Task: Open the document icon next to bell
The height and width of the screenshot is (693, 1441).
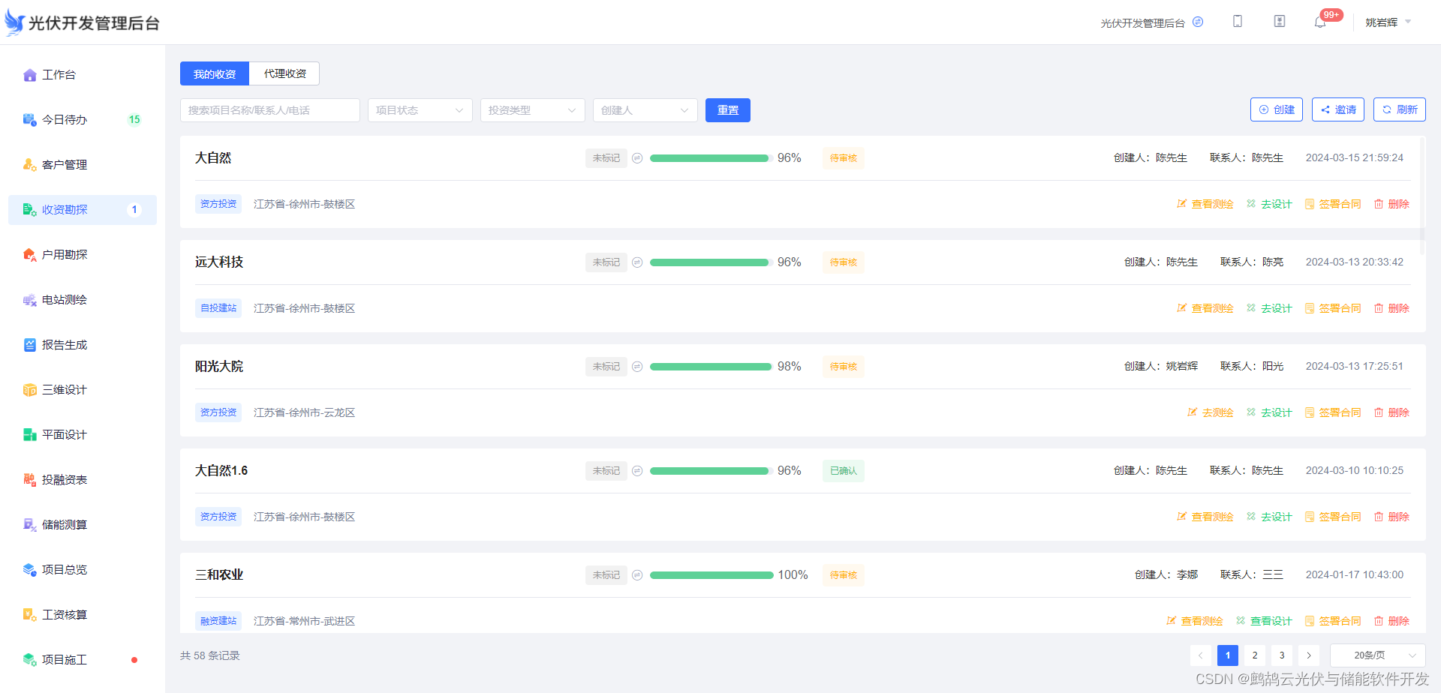Action: [1280, 22]
